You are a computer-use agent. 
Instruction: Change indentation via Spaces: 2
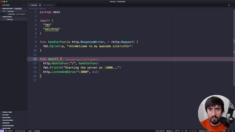click(170, 131)
